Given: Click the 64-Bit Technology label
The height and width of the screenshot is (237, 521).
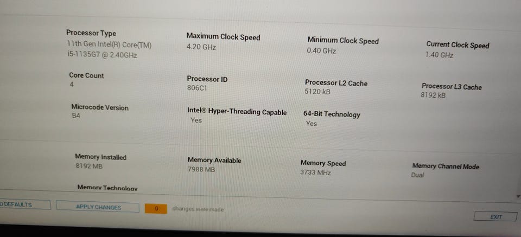Looking at the screenshot, I should coord(332,114).
